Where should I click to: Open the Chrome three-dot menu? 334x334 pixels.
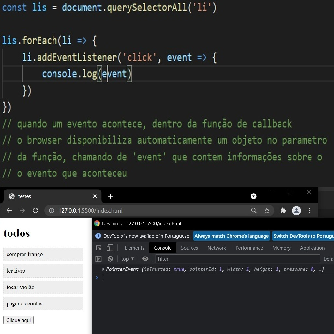[x=309, y=210]
